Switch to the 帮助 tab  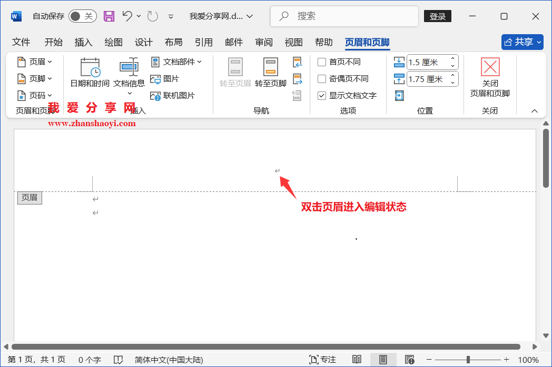323,42
